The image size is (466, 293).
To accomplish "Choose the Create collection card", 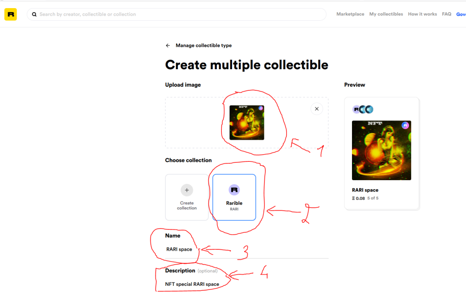I will (187, 197).
